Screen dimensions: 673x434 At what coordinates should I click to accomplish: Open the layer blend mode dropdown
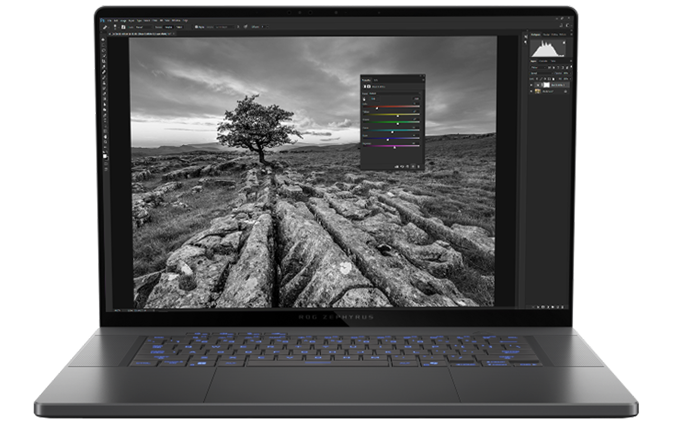pos(540,73)
